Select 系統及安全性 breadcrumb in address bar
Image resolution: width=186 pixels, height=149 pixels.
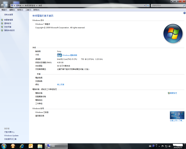30,6
